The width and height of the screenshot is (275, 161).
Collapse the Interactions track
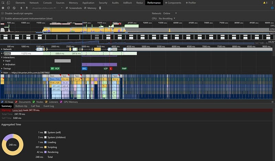tap(2, 57)
